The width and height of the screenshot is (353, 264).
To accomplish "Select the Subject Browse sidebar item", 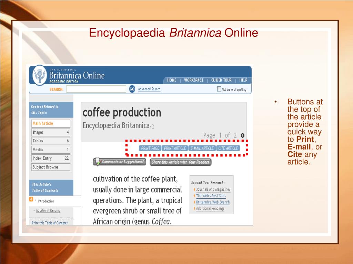I will (x=51, y=167).
